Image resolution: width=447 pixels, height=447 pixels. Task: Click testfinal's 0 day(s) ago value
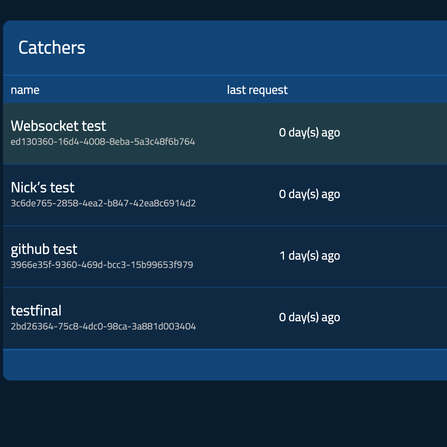(309, 317)
